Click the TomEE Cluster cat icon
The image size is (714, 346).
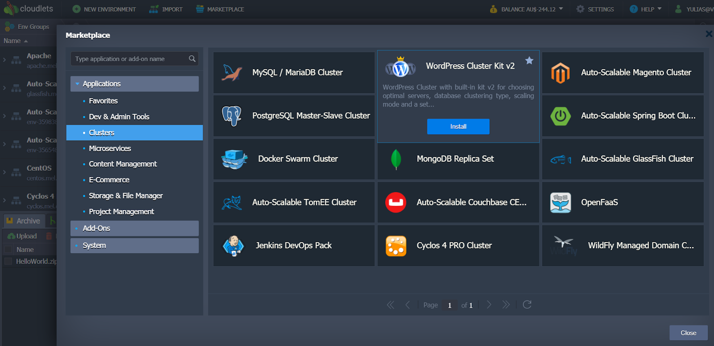232,202
